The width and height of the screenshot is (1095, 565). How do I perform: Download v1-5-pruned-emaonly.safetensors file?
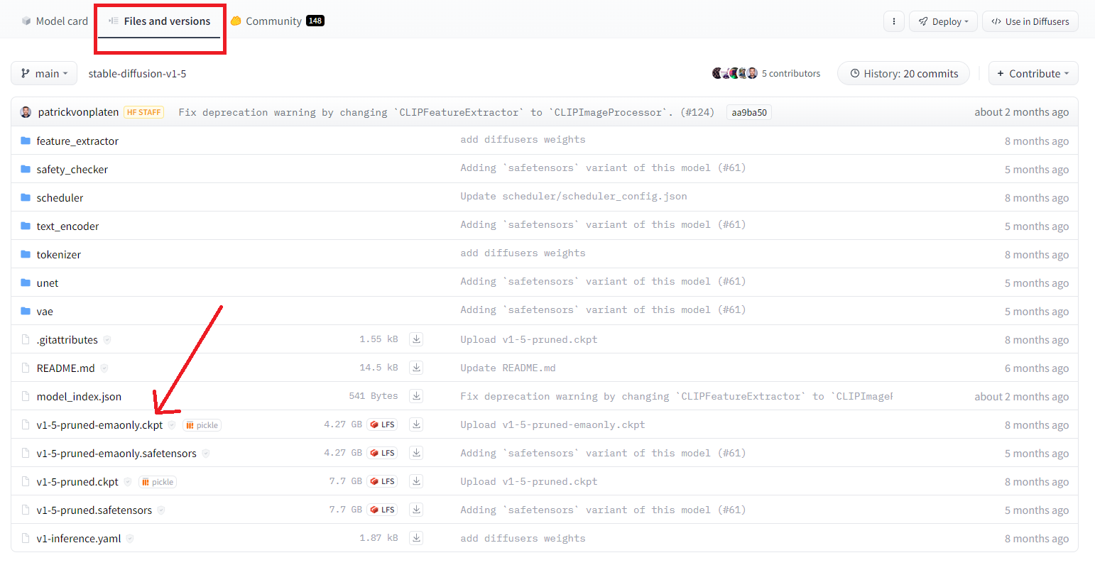(417, 453)
